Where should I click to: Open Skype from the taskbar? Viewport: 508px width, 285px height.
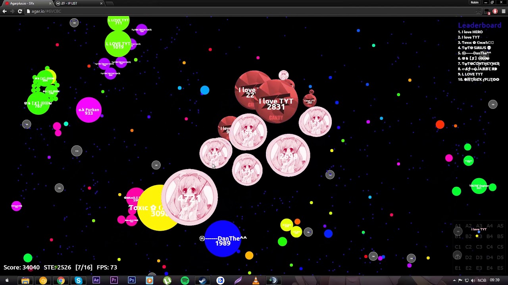[78, 281]
